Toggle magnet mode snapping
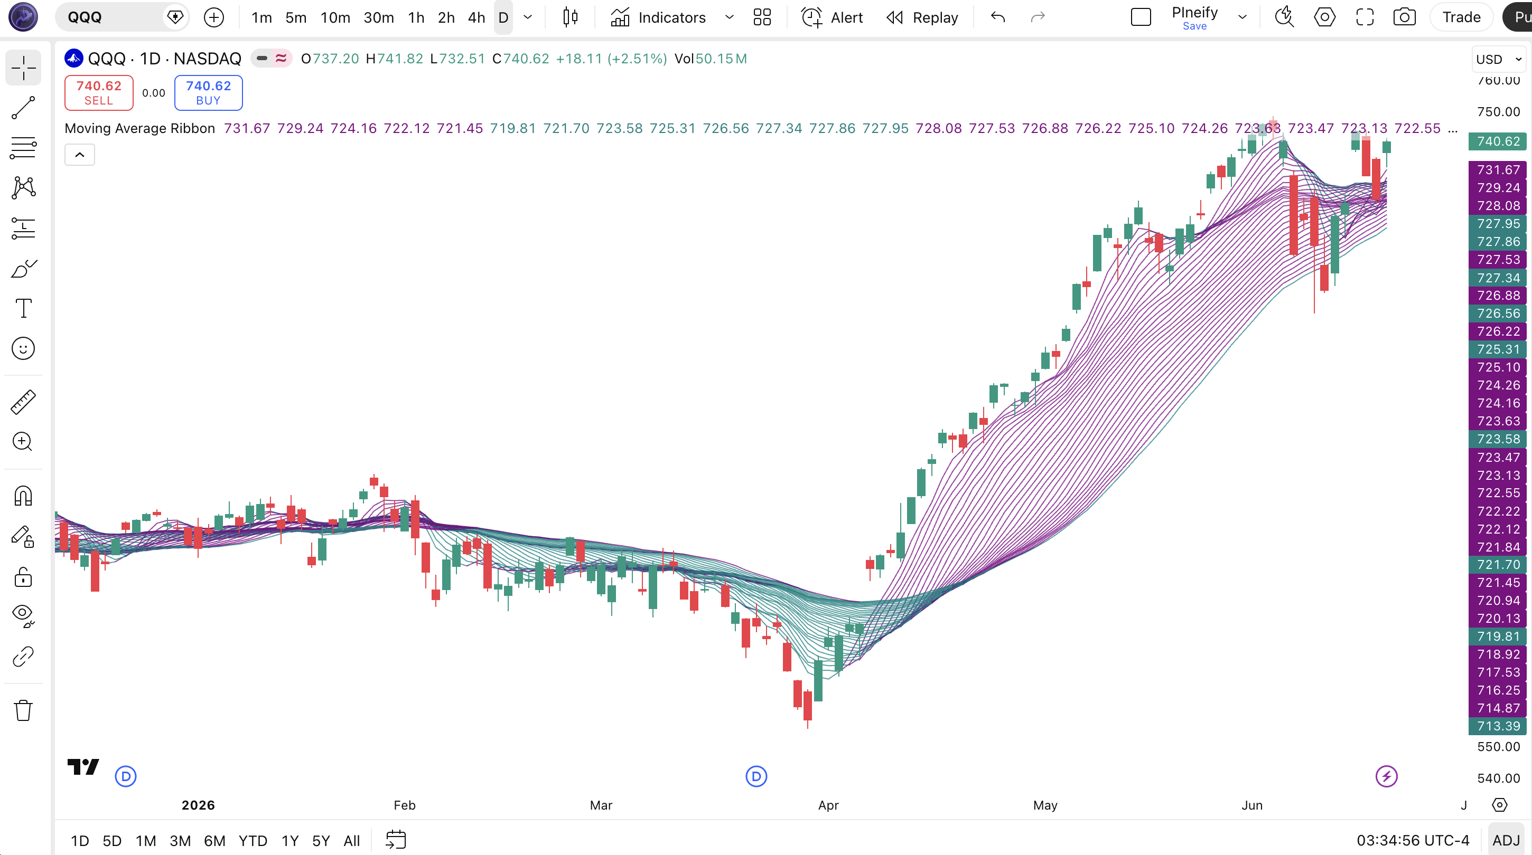Viewport: 1532px width, 855px height. click(x=23, y=496)
